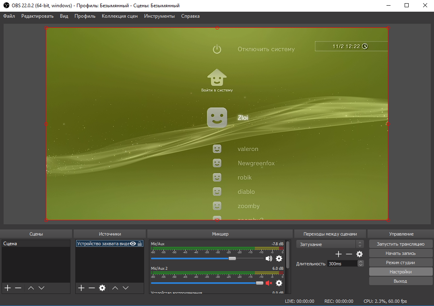The image size is (434, 306).
Task: Click Запустить трансляцию button
Action: (x=401, y=244)
